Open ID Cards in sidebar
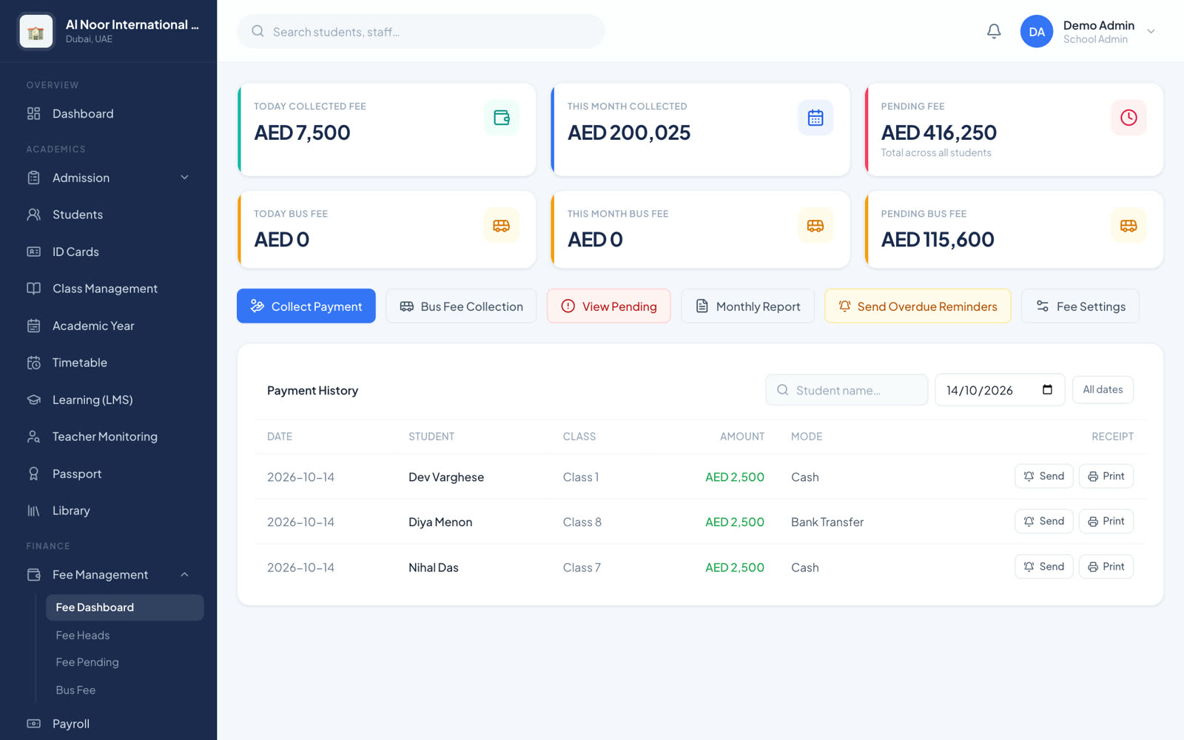The image size is (1184, 740). tap(109, 252)
